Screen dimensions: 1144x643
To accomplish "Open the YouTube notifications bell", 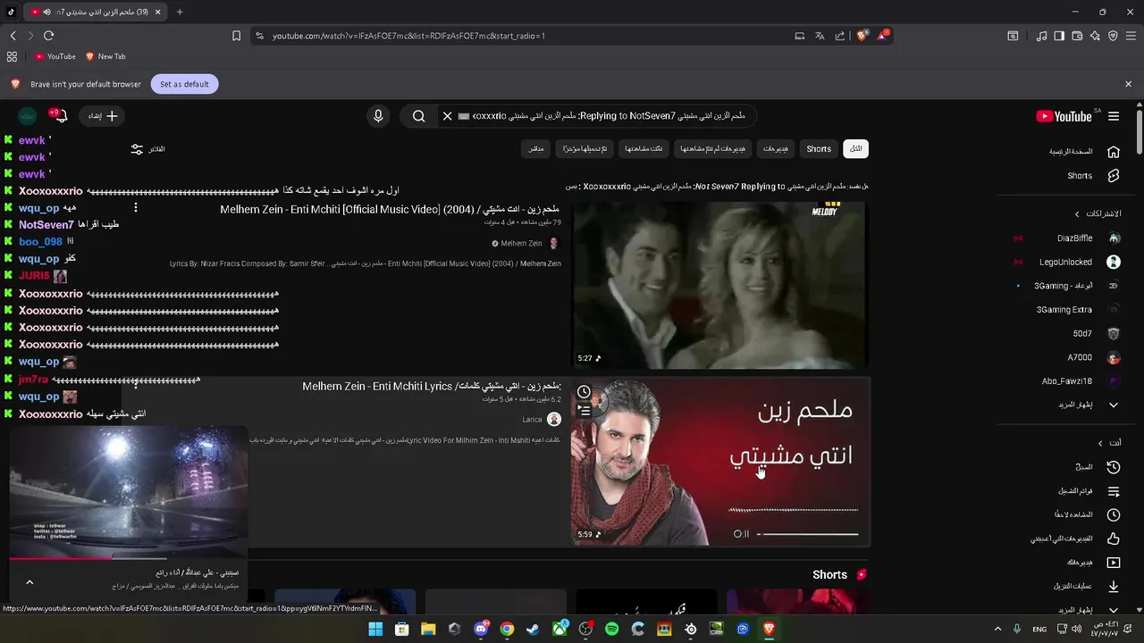I will pyautogui.click(x=60, y=116).
